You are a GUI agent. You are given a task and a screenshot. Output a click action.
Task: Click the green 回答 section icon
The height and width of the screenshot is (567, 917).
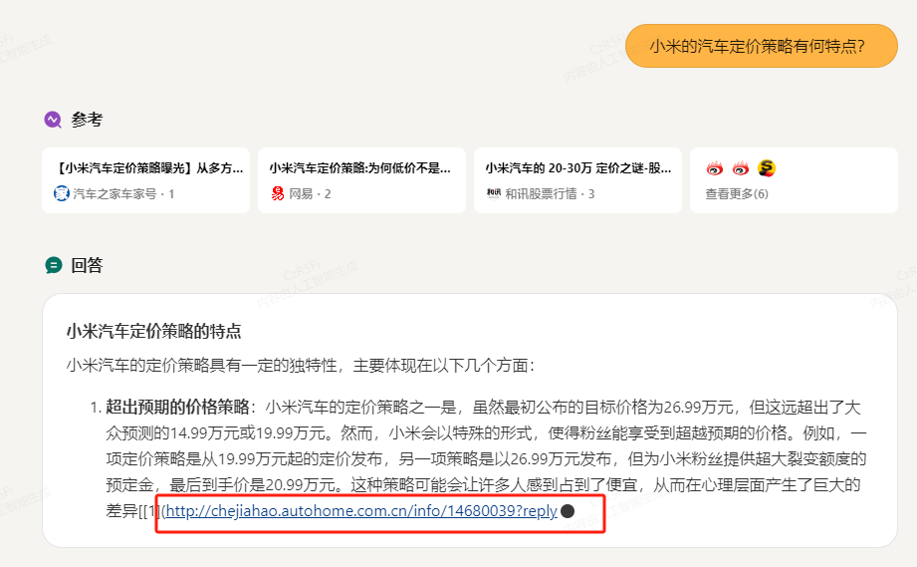coord(53,265)
